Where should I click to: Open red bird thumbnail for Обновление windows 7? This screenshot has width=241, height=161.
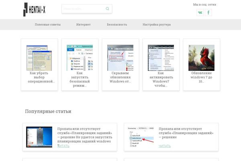[202, 58]
